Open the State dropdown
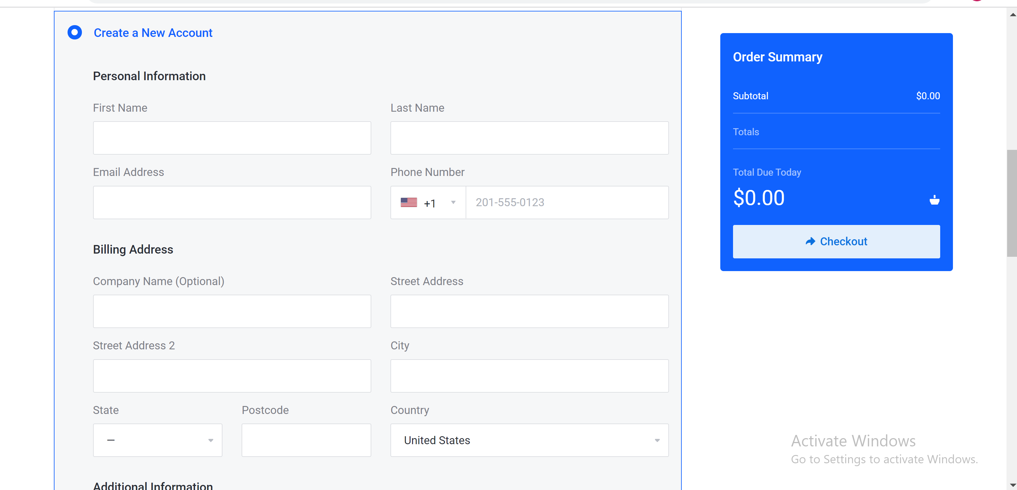Screen dimensions: 1017x490 [x=157, y=440]
